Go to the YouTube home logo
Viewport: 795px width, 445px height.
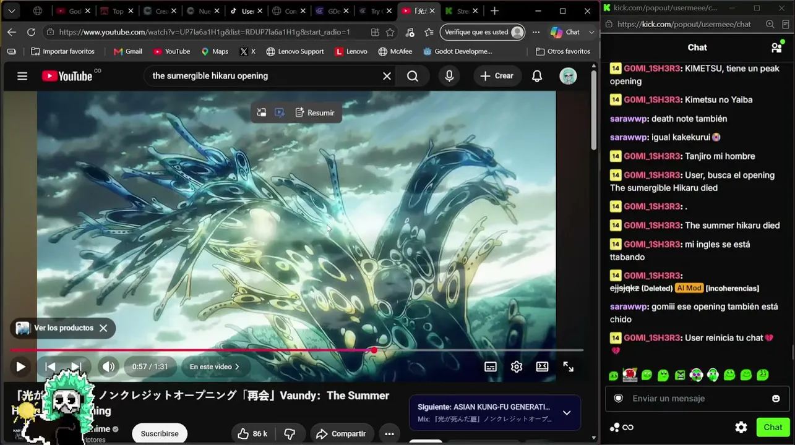tap(67, 76)
